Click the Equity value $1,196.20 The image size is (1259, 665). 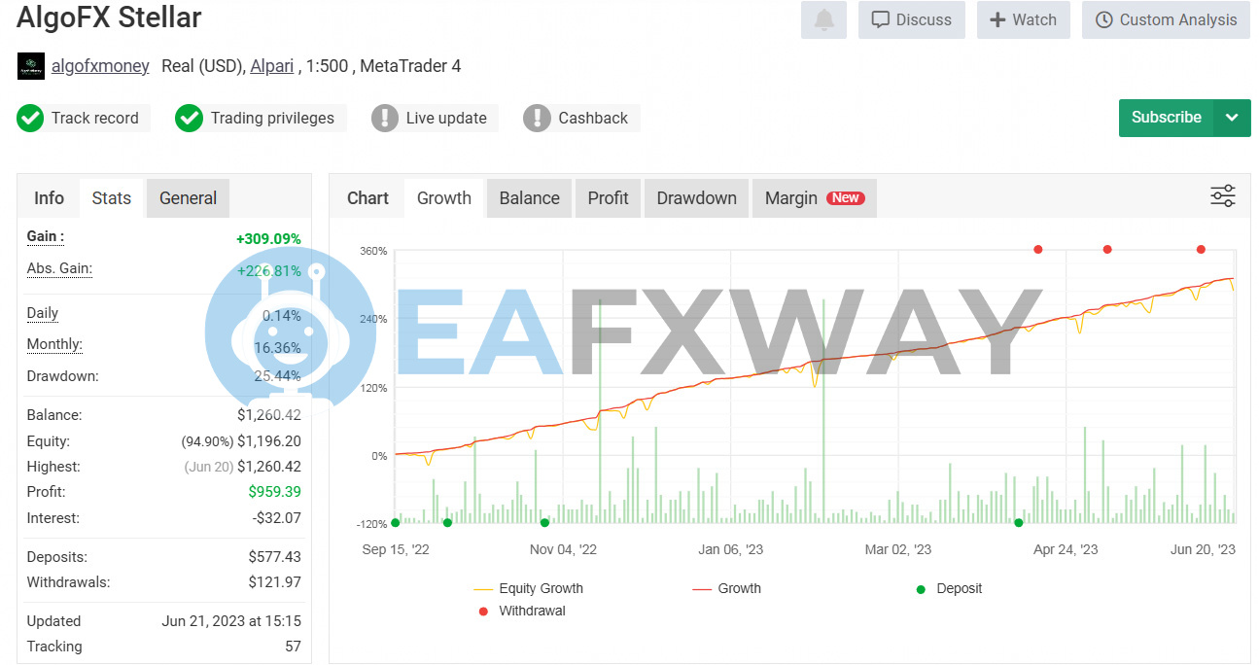pyautogui.click(x=269, y=441)
